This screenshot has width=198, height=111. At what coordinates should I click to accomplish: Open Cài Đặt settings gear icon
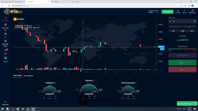pos(178,11)
